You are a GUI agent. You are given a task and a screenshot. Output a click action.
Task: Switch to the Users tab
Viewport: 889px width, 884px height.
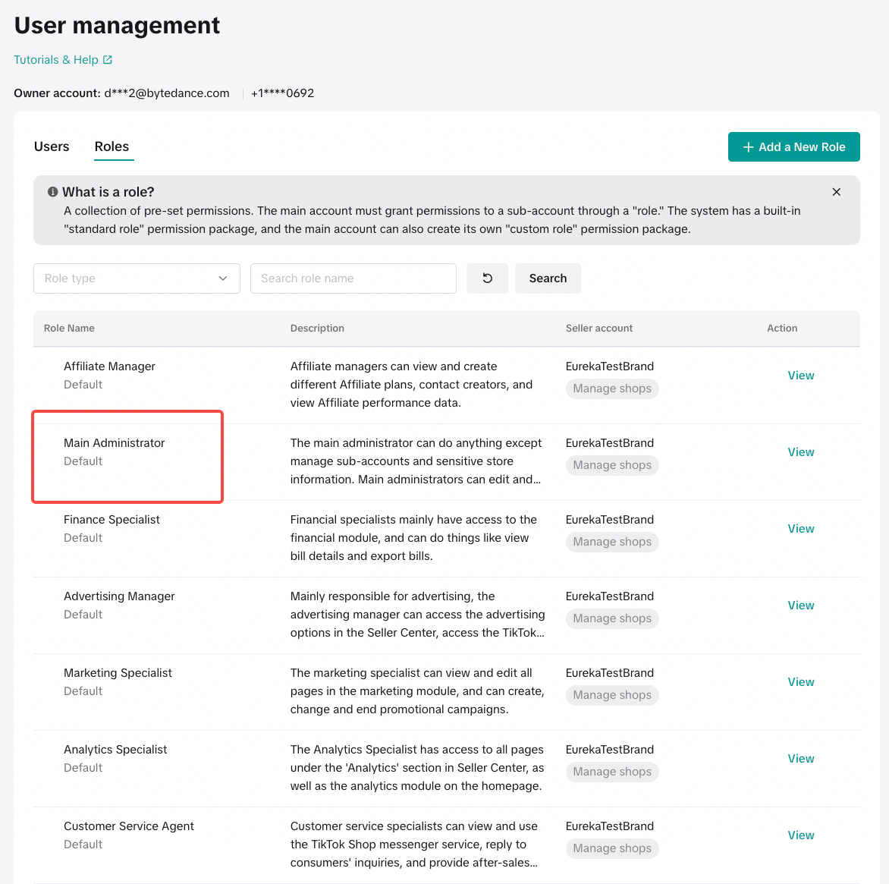coord(52,146)
